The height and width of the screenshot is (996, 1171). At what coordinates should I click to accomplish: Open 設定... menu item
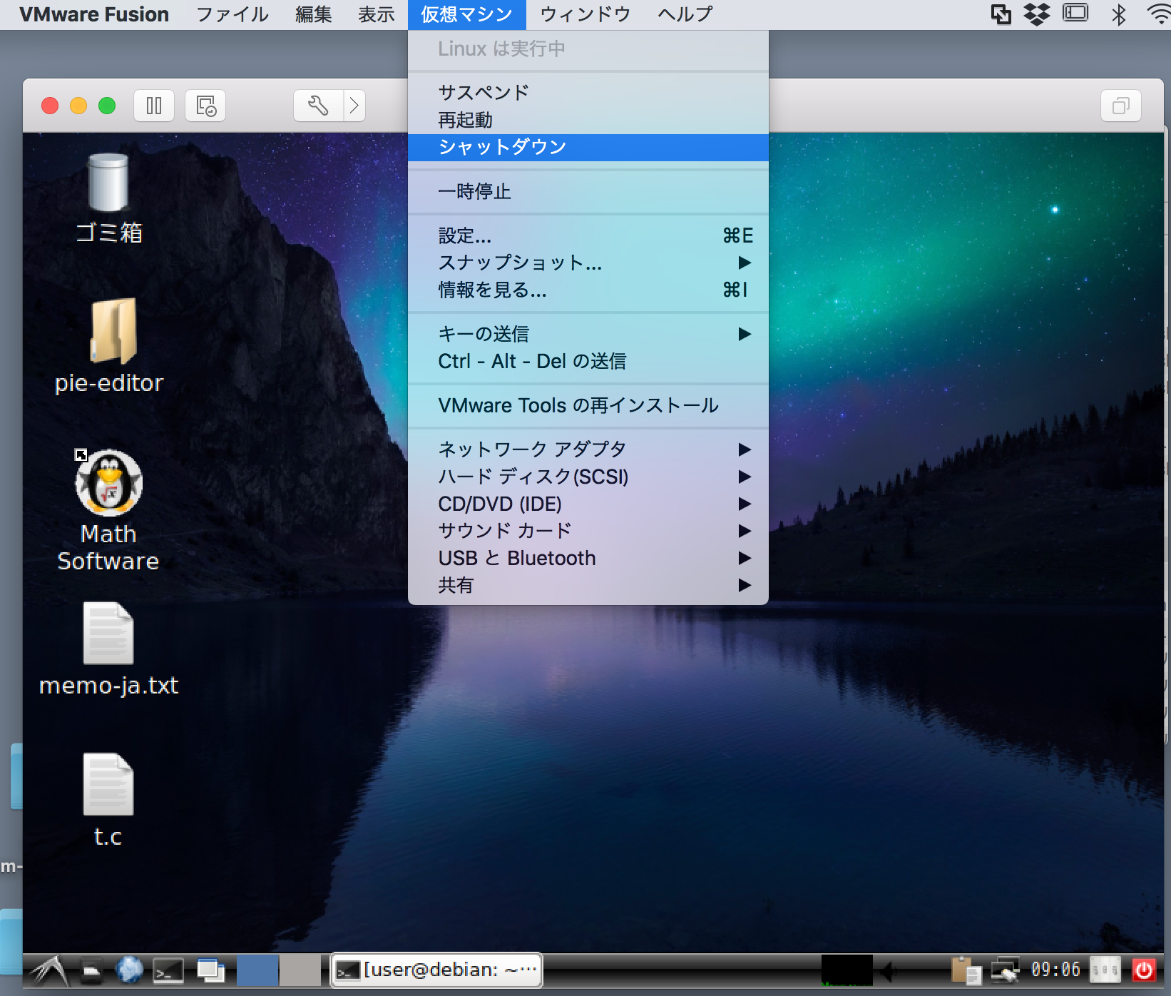[588, 235]
